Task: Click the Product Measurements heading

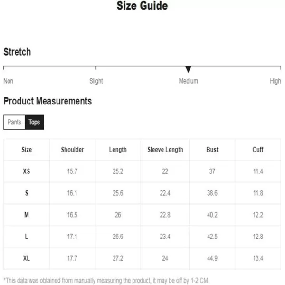Action: (47, 101)
